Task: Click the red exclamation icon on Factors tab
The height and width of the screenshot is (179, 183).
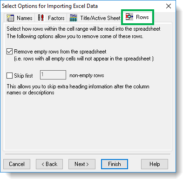Action: (41, 18)
